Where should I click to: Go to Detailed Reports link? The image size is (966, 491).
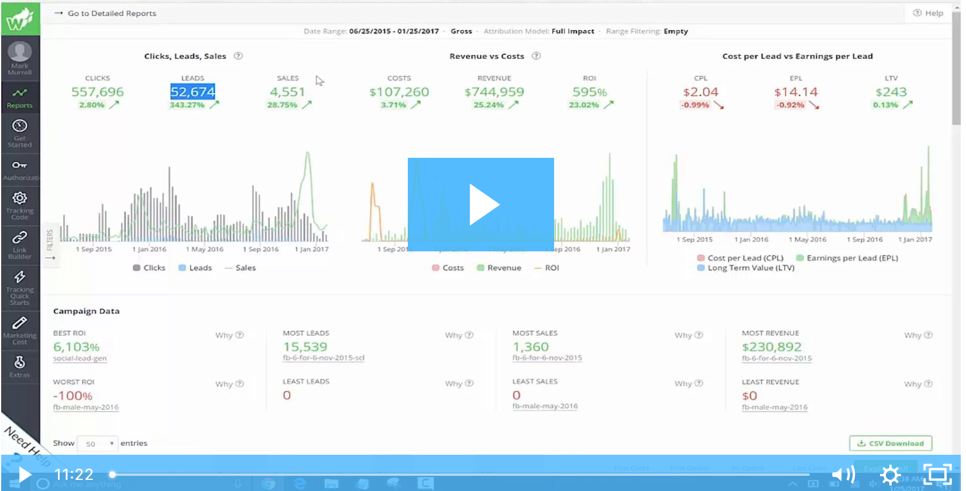point(105,13)
